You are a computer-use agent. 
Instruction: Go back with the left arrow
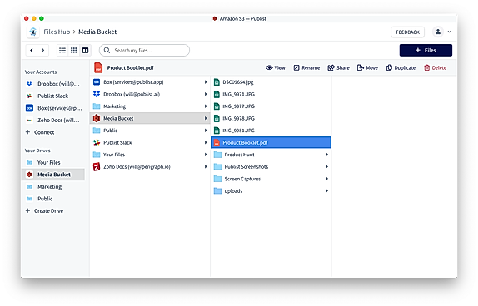[x=32, y=50]
